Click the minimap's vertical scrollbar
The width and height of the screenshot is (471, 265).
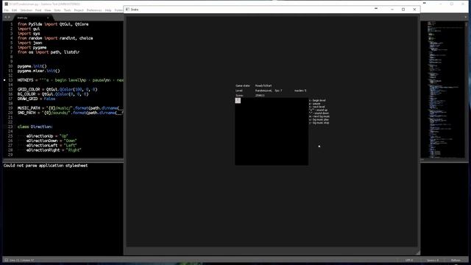point(467,89)
